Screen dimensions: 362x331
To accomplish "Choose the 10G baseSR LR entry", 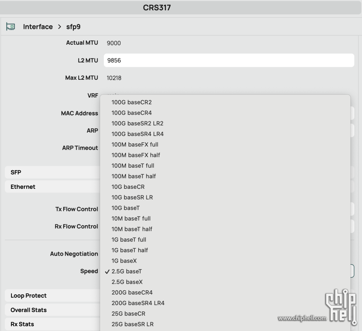I will point(132,198).
